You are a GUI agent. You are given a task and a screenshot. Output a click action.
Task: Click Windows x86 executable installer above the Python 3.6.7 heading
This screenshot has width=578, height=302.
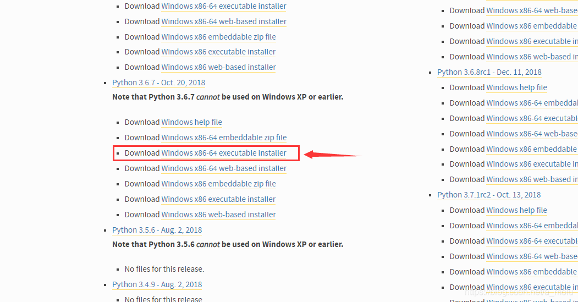[x=218, y=52]
